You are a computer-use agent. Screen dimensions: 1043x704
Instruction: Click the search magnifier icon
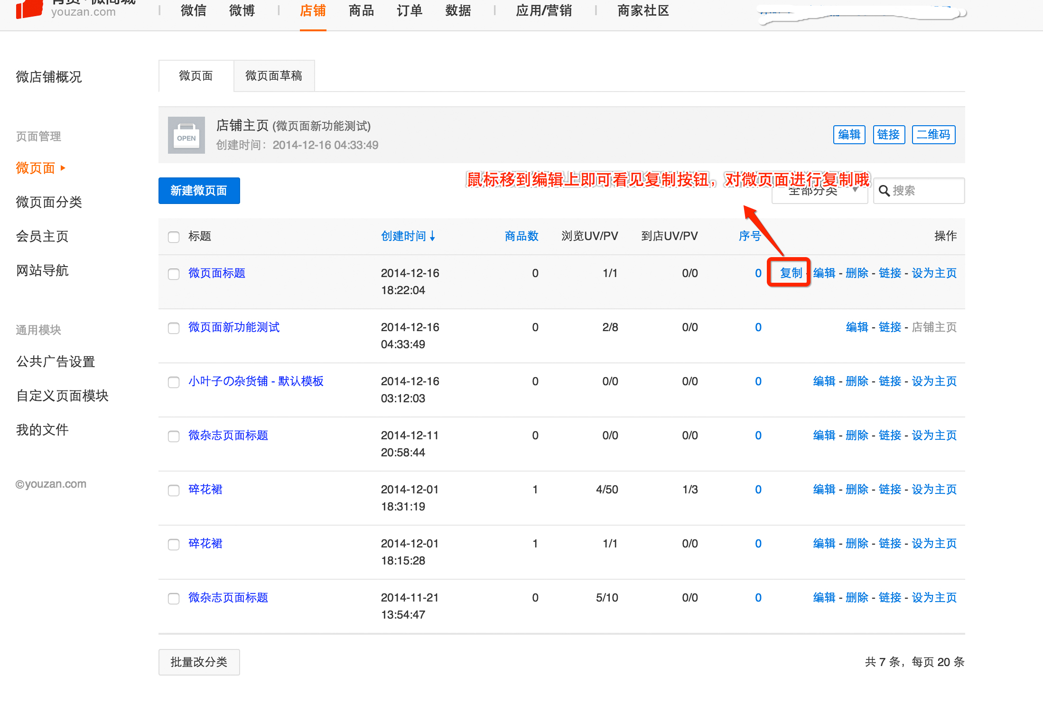click(884, 191)
